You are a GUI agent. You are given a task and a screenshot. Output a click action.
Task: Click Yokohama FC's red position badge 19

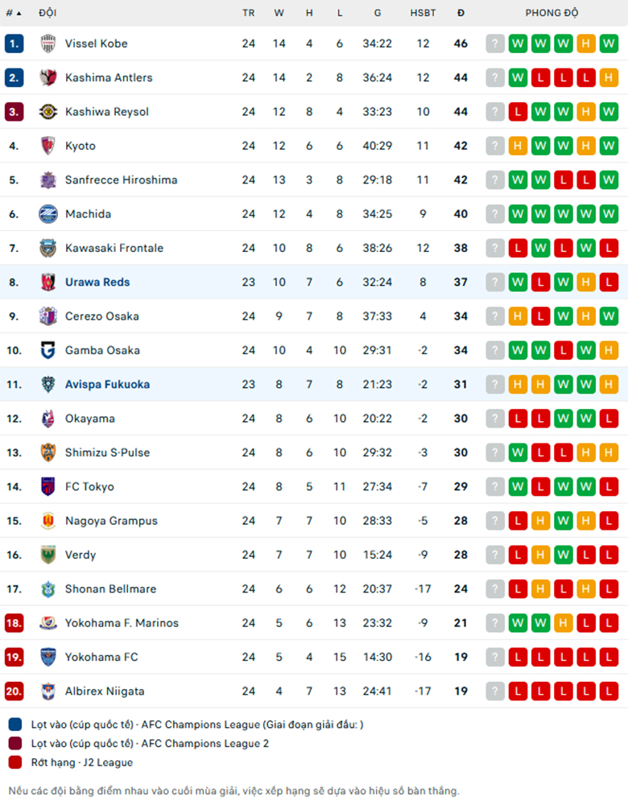pyautogui.click(x=14, y=657)
